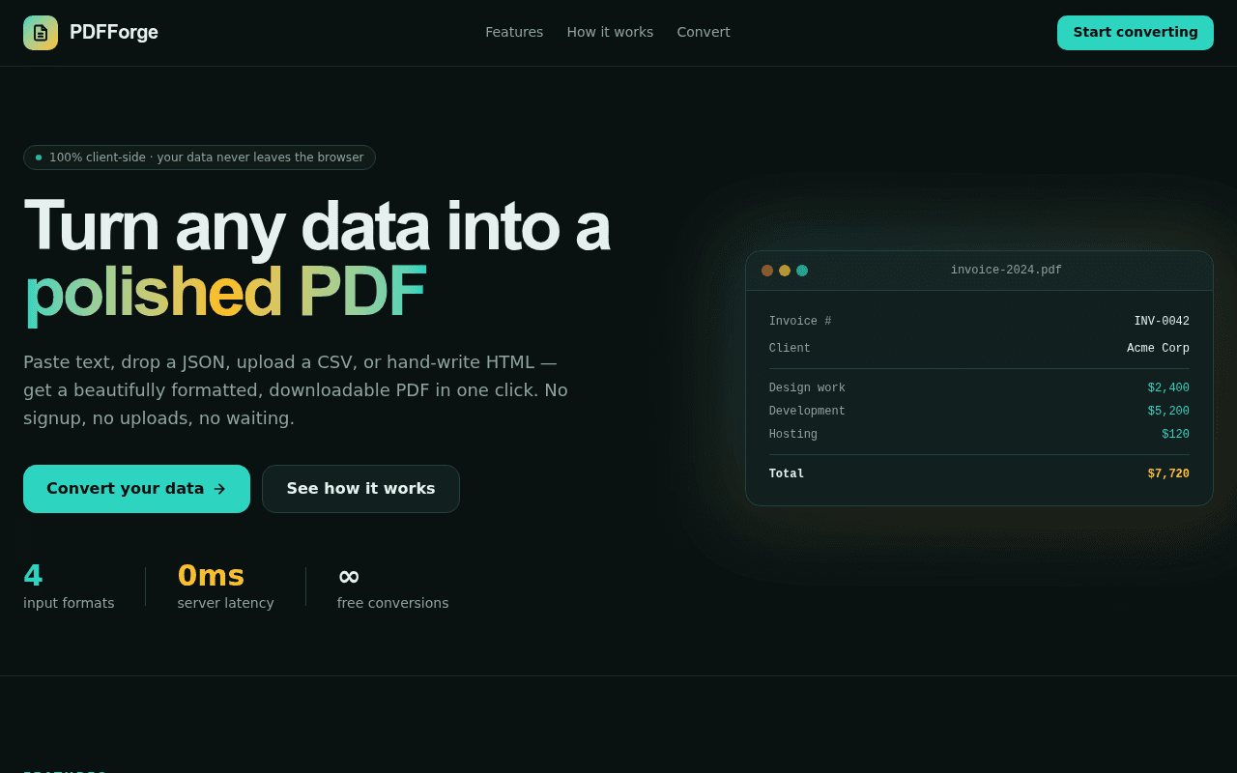This screenshot has height=773, width=1237.
Task: Click the $7,720 total amount
Action: (x=1168, y=474)
